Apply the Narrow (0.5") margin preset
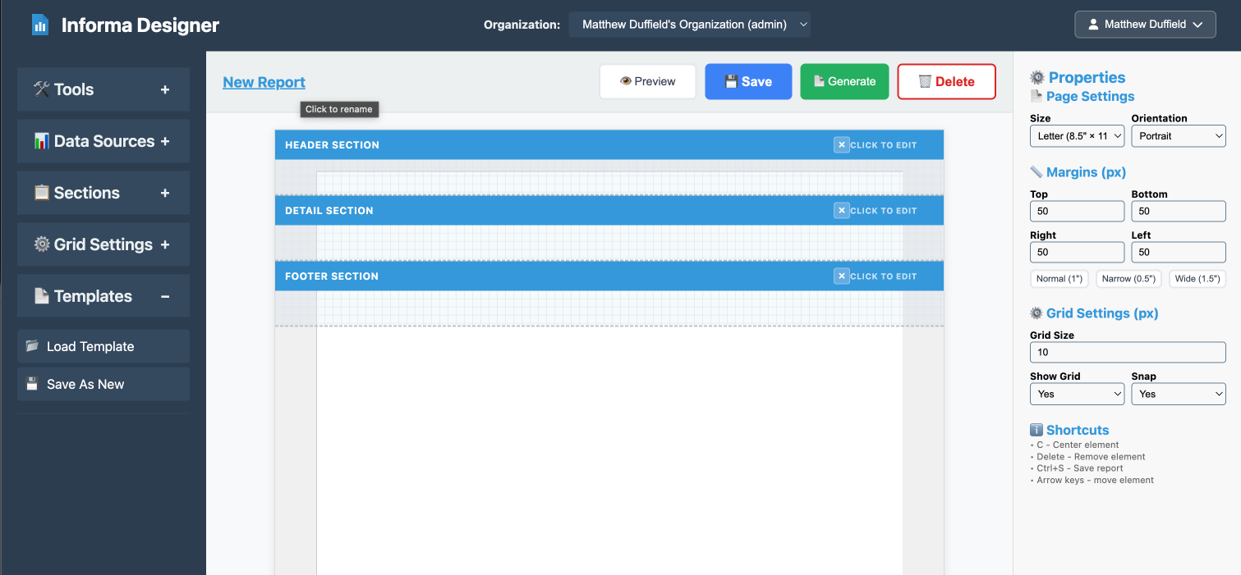The width and height of the screenshot is (1241, 575). (1128, 279)
